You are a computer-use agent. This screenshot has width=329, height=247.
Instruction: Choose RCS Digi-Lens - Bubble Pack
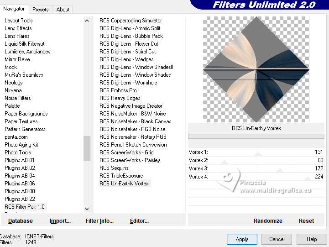point(131,36)
